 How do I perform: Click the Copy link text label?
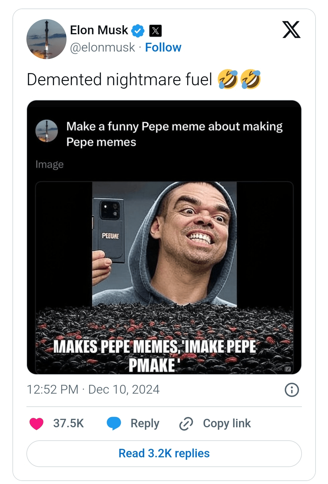[227, 423]
